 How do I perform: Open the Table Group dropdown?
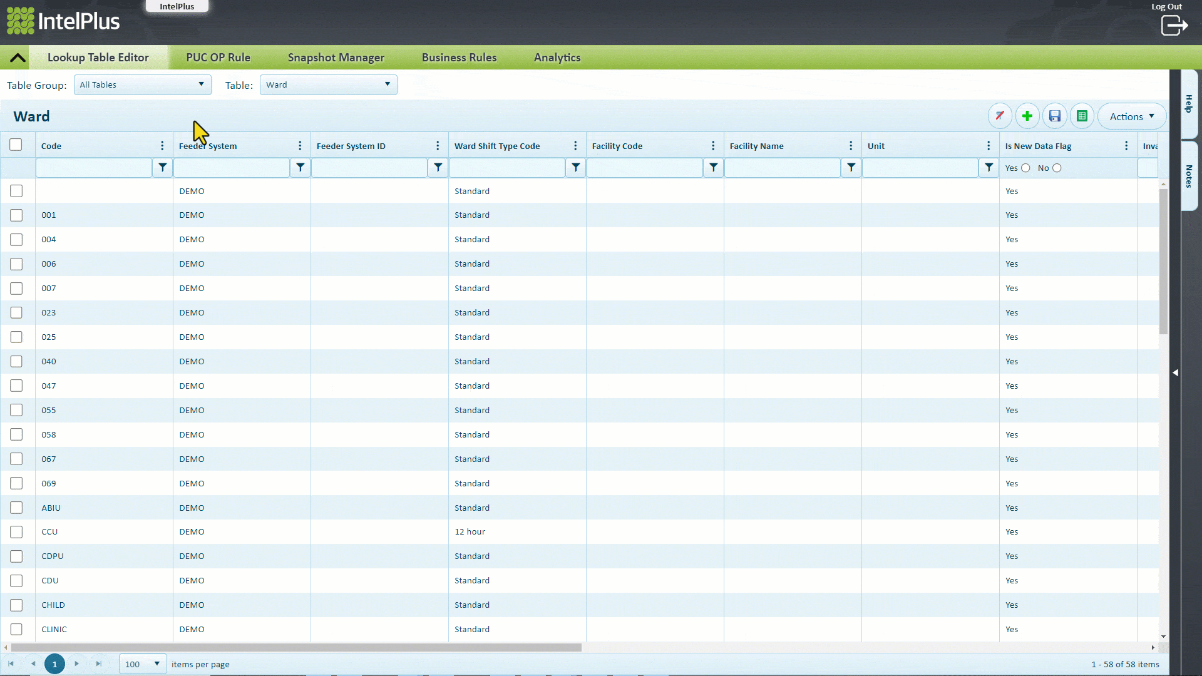tap(143, 84)
